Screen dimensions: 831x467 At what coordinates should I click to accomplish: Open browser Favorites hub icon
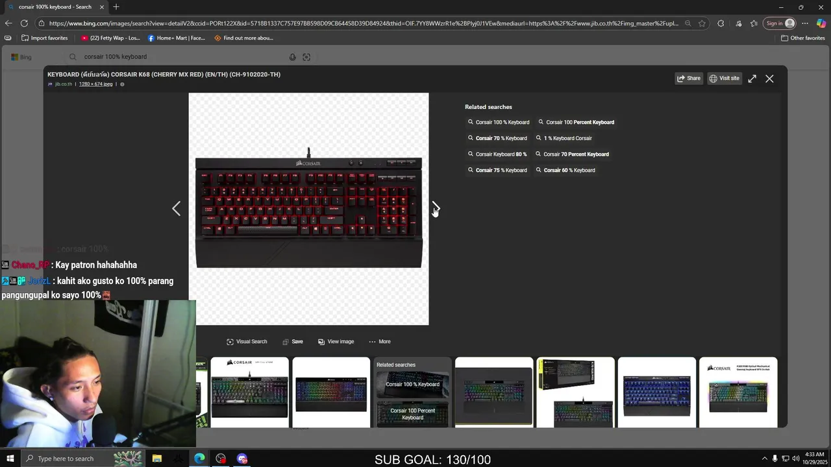[x=754, y=23]
